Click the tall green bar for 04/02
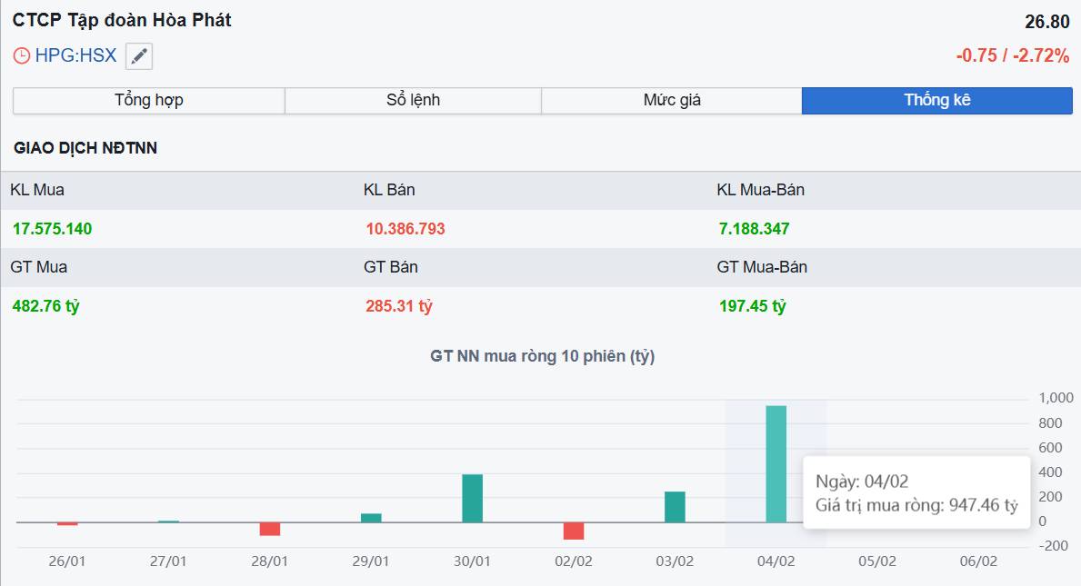 pyautogui.click(x=776, y=464)
